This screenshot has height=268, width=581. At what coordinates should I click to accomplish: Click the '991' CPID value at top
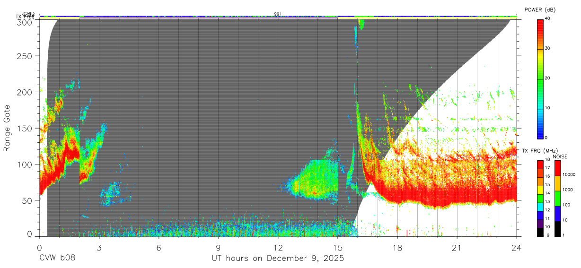coord(278,14)
